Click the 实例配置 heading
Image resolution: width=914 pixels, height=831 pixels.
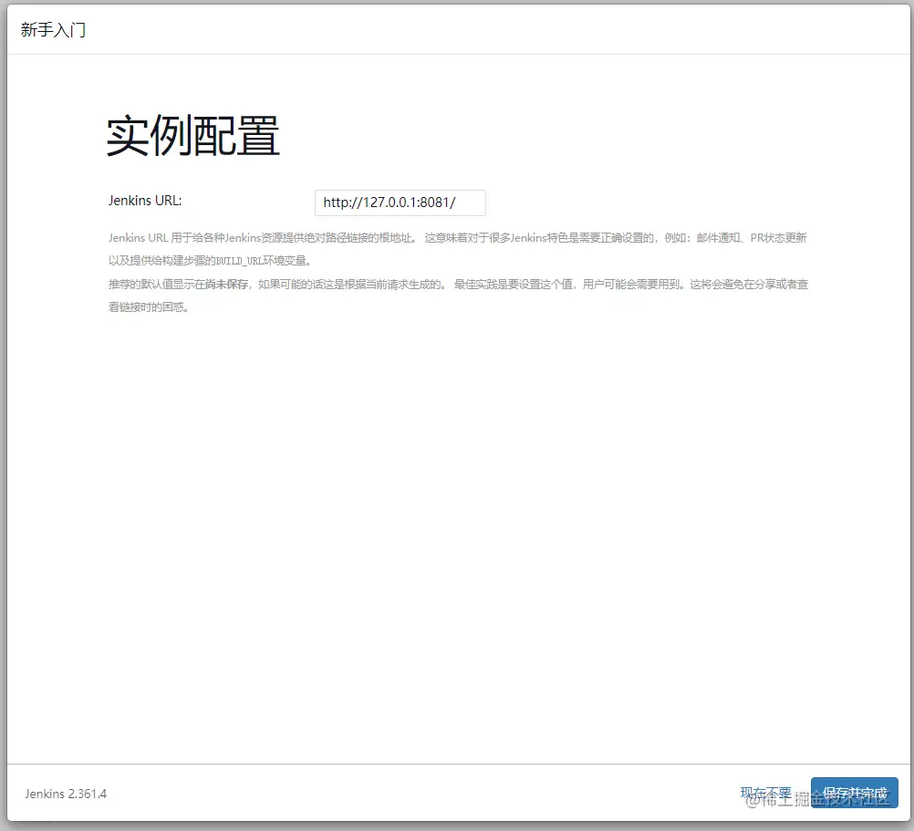pos(193,136)
